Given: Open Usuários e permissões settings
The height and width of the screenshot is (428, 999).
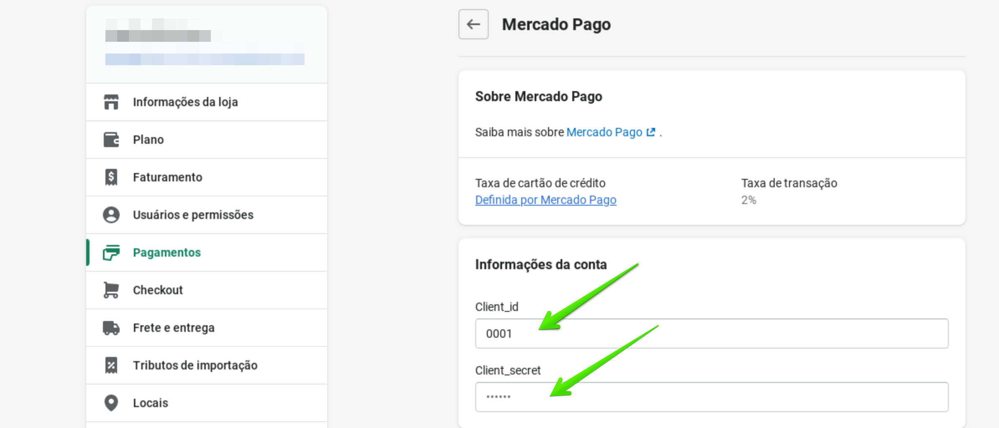Looking at the screenshot, I should point(207,215).
